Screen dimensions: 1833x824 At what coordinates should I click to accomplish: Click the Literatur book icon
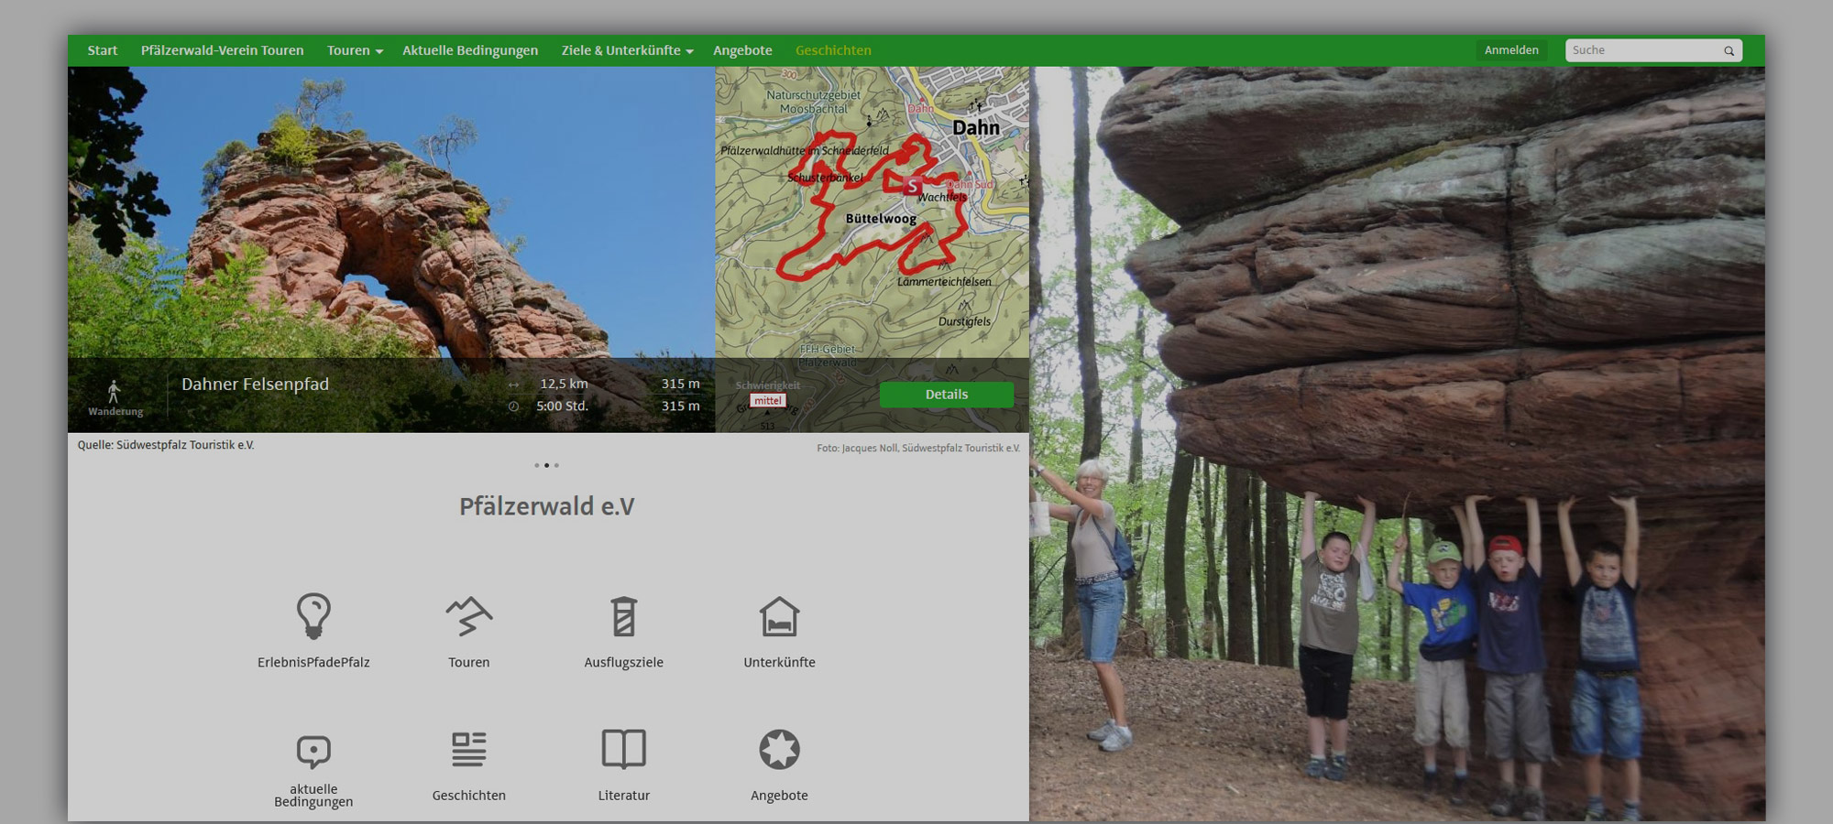[623, 749]
